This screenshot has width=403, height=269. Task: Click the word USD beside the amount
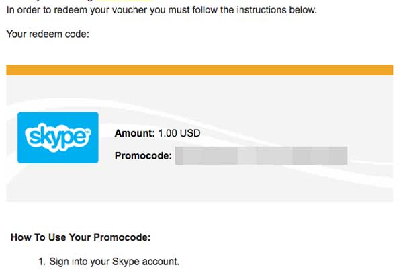[x=190, y=133]
